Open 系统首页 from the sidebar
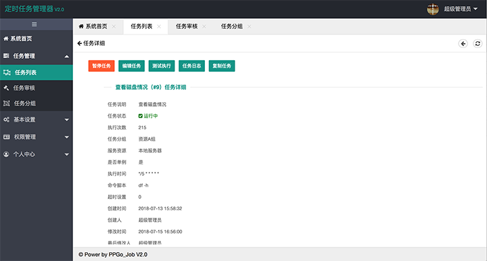This screenshot has height=261, width=487. (37, 39)
